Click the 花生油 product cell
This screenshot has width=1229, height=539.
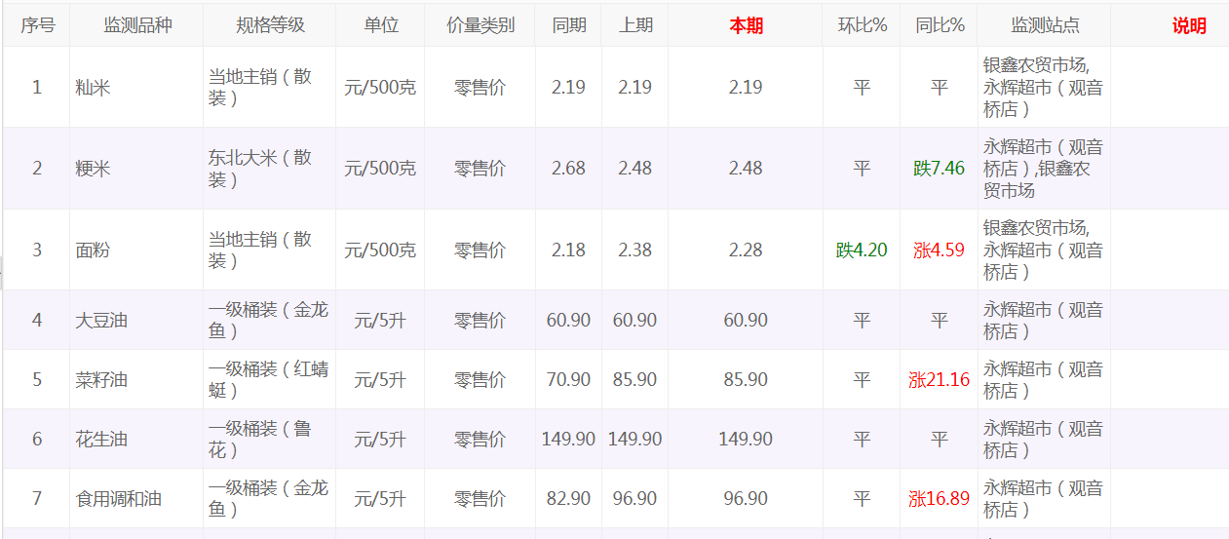coord(102,440)
